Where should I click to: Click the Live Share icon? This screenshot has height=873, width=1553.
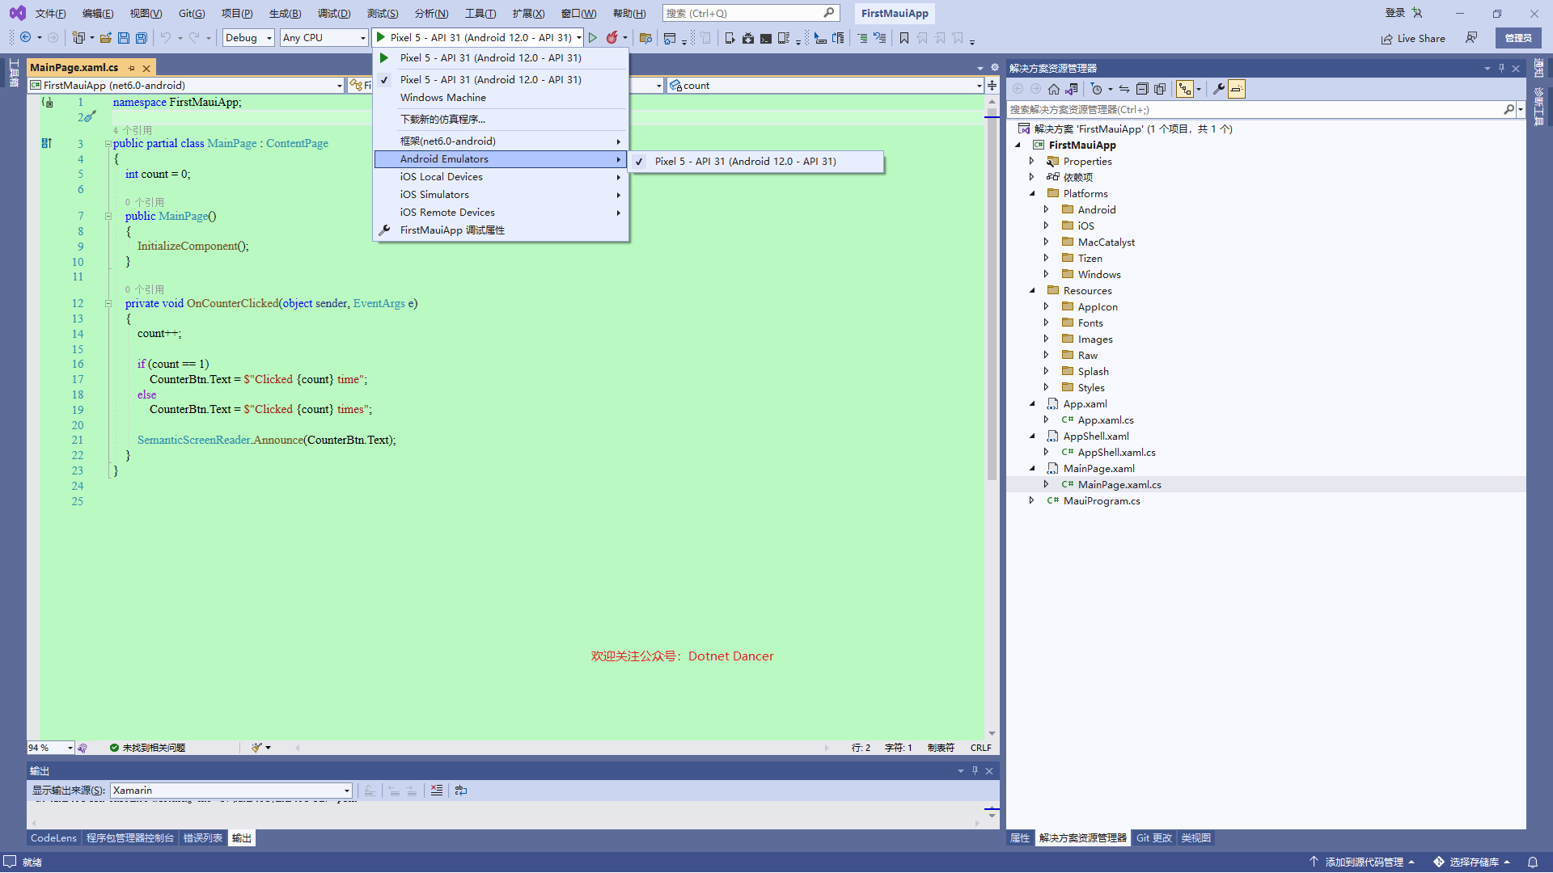tap(1387, 39)
